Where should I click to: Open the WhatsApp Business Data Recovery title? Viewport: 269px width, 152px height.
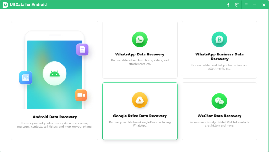(x=219, y=56)
